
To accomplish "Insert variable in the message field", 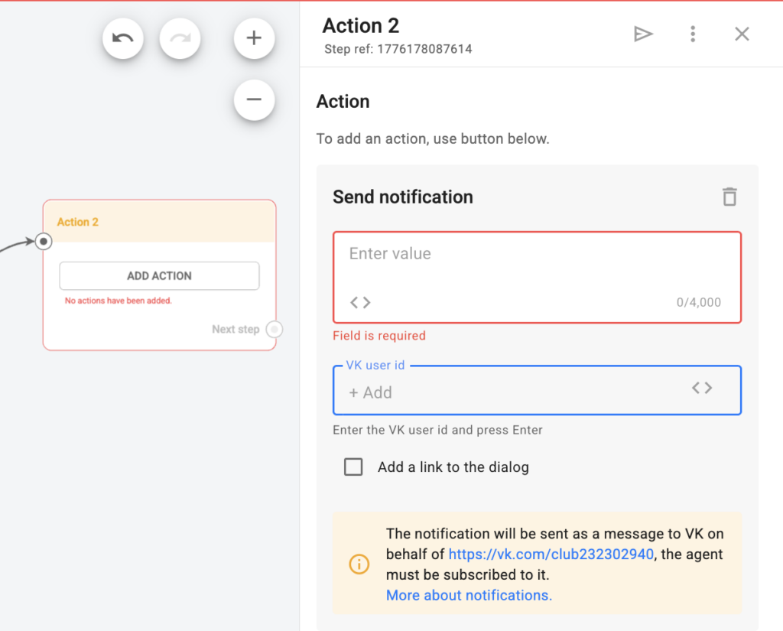I will (360, 302).
